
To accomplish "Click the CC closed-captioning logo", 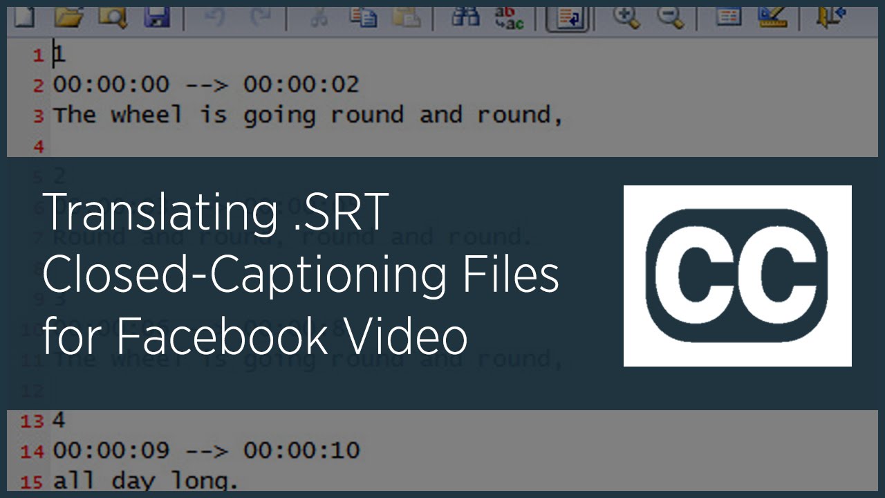I will (x=737, y=275).
